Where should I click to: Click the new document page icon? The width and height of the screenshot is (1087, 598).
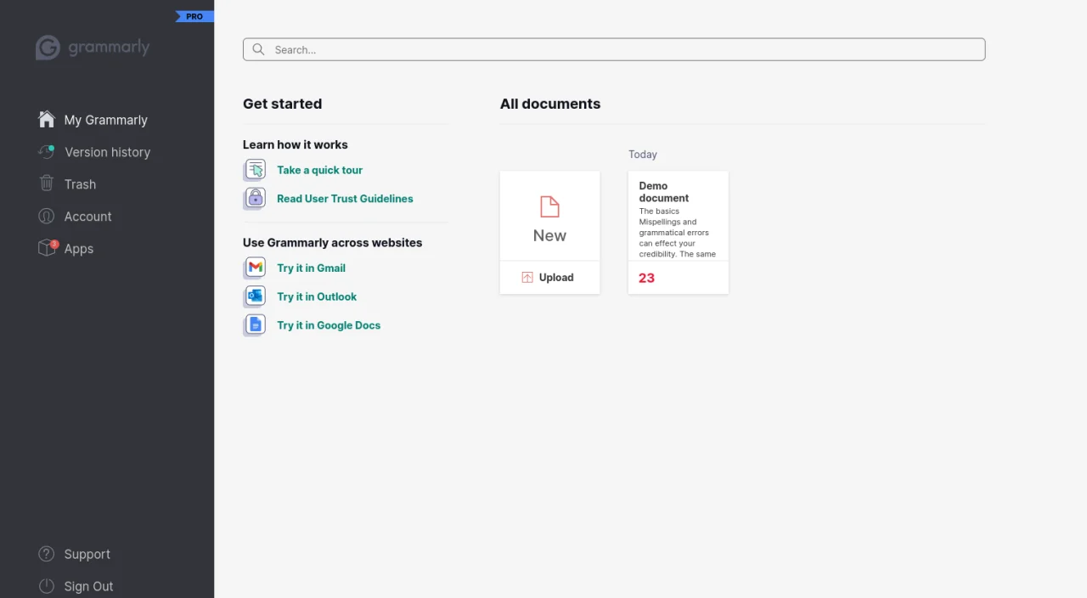[549, 206]
